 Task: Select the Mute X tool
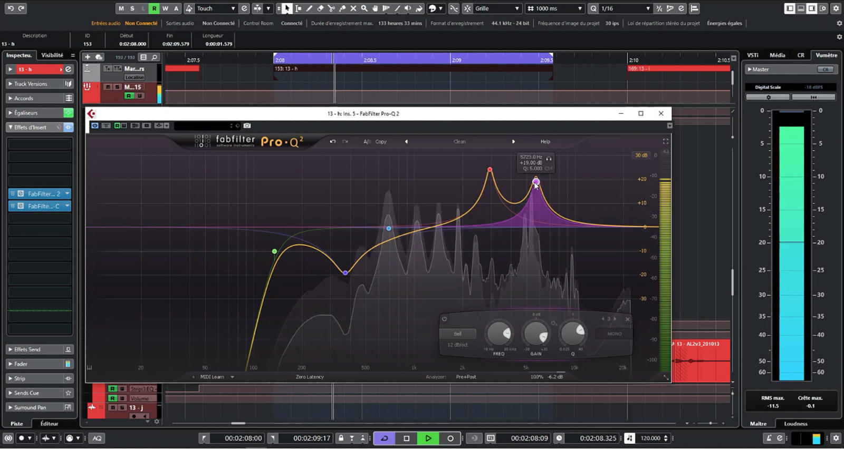(353, 8)
